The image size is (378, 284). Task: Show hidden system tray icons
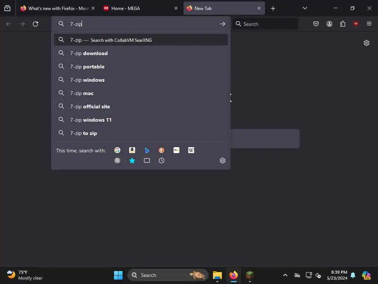(x=285, y=275)
